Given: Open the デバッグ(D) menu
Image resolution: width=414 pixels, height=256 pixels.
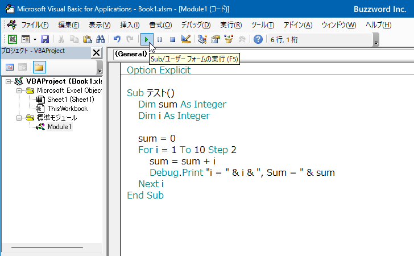Looking at the screenshot, I should (196, 25).
